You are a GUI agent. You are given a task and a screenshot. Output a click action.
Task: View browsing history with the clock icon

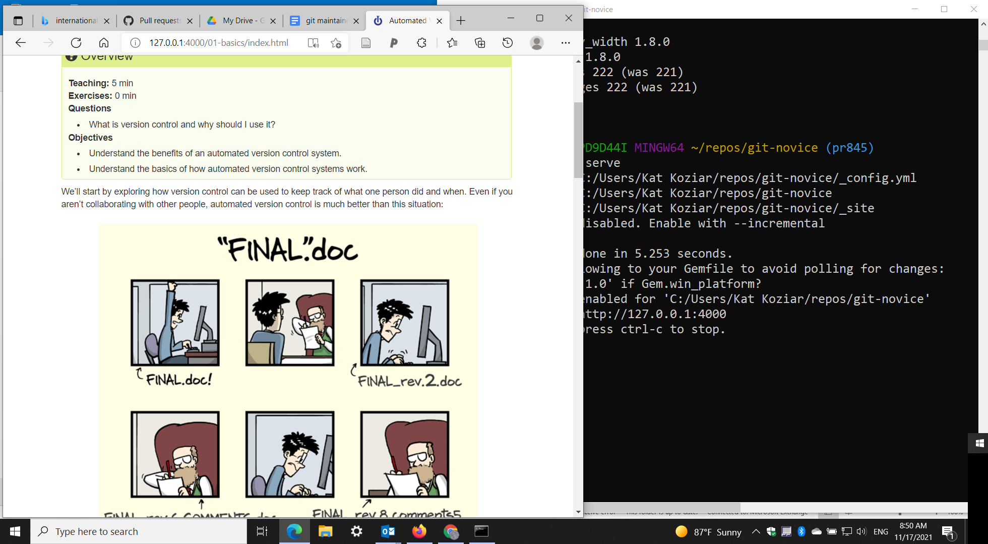pos(507,43)
